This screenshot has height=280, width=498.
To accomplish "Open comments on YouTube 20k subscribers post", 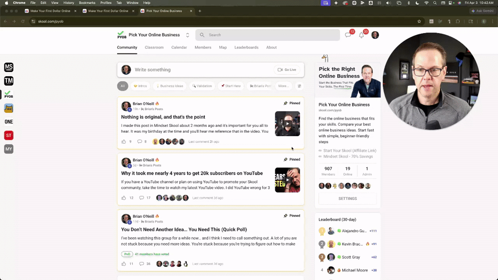I will pos(142,198).
